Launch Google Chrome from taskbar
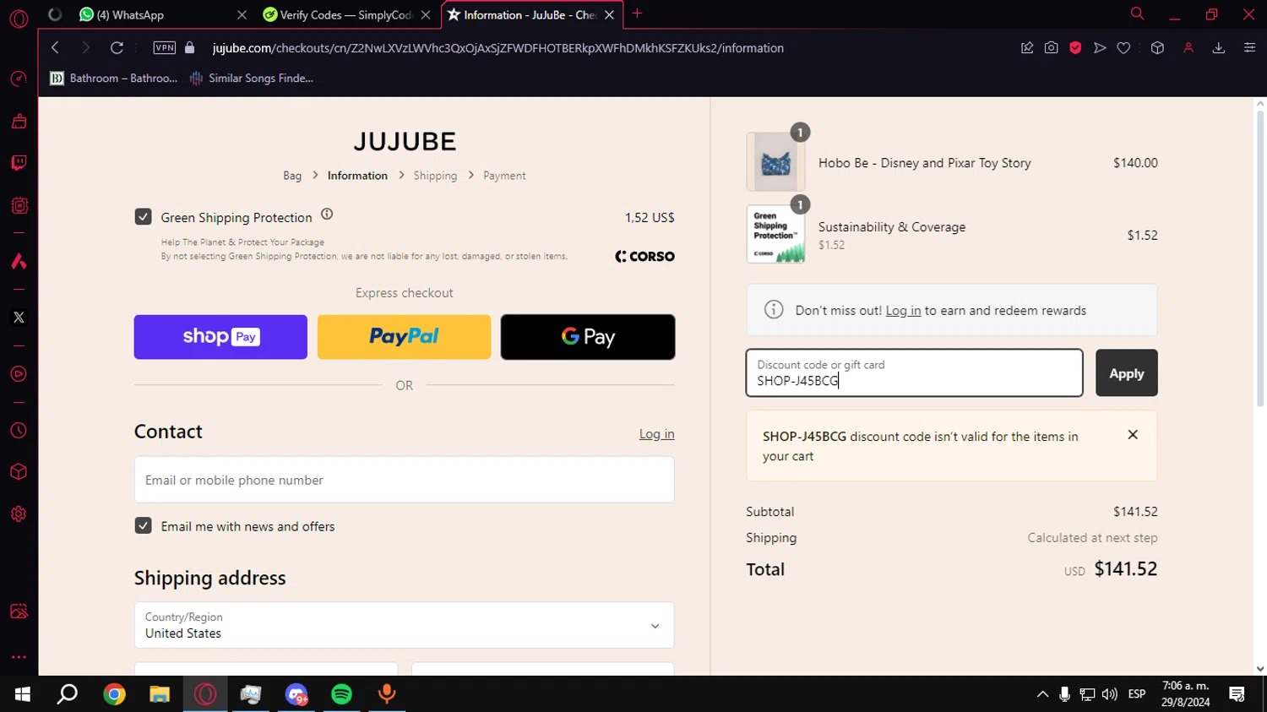This screenshot has width=1267, height=712. (x=114, y=694)
